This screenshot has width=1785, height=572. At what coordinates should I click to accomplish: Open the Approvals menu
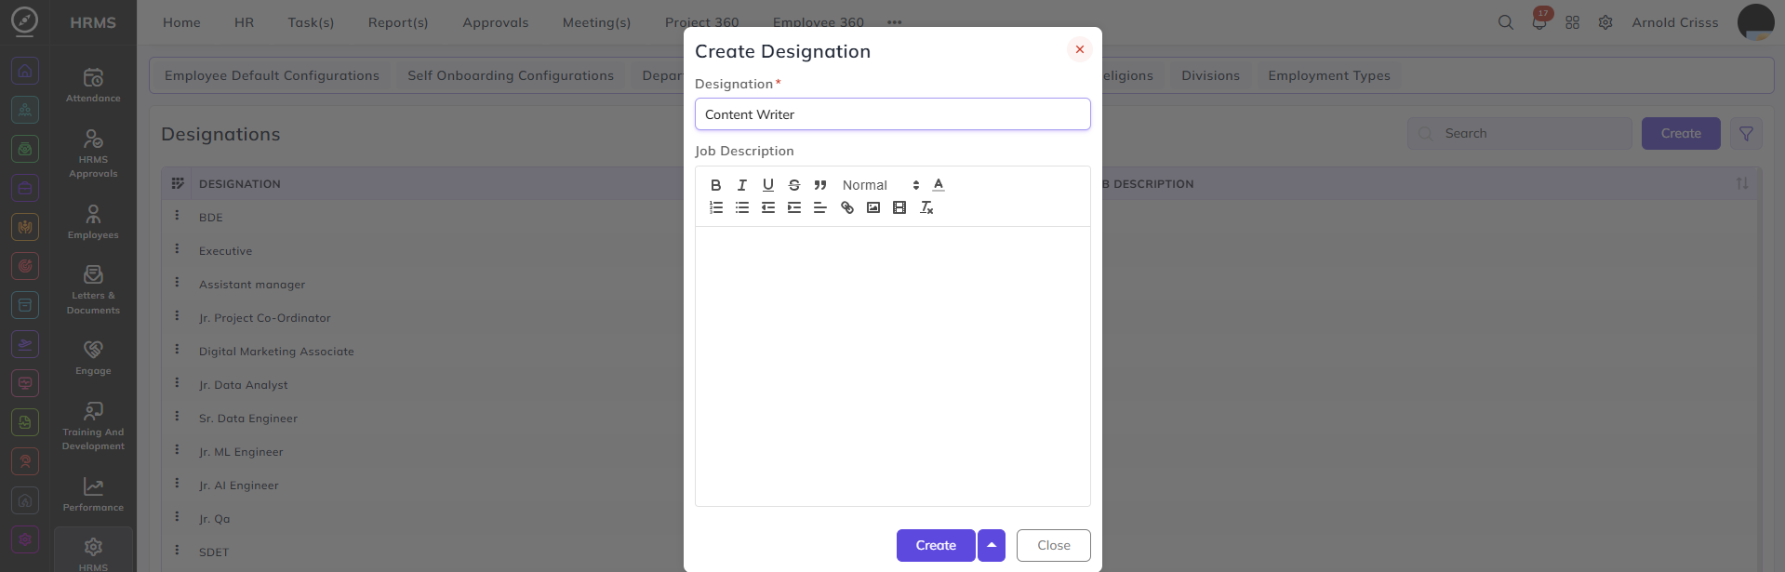(495, 22)
